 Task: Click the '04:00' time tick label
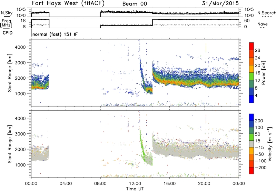tap(66, 184)
